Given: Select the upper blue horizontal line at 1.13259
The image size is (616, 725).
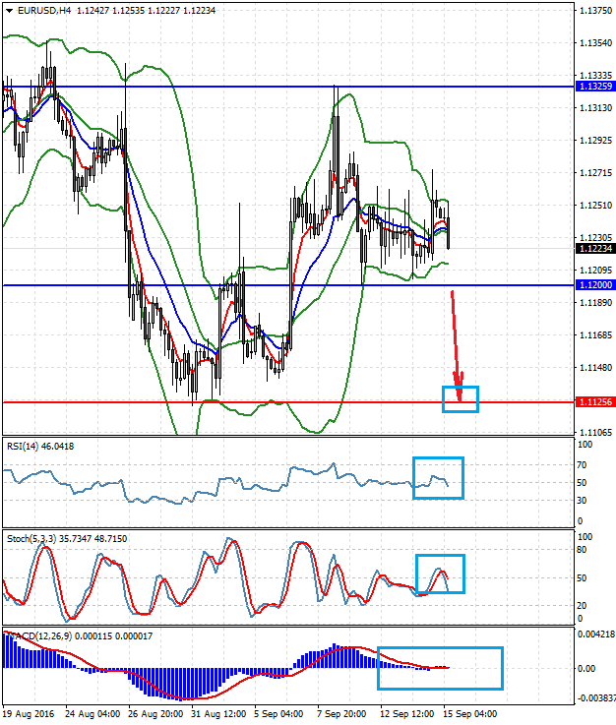Looking at the screenshot, I should [246, 87].
